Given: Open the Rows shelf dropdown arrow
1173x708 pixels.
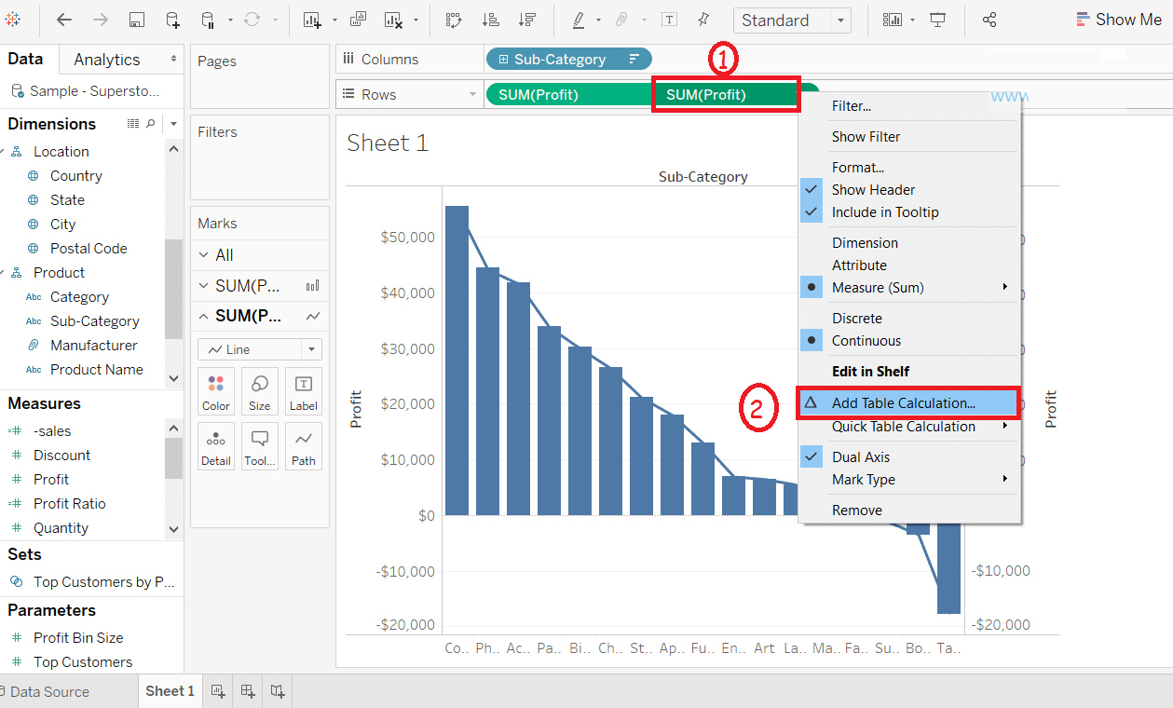Looking at the screenshot, I should (x=472, y=95).
